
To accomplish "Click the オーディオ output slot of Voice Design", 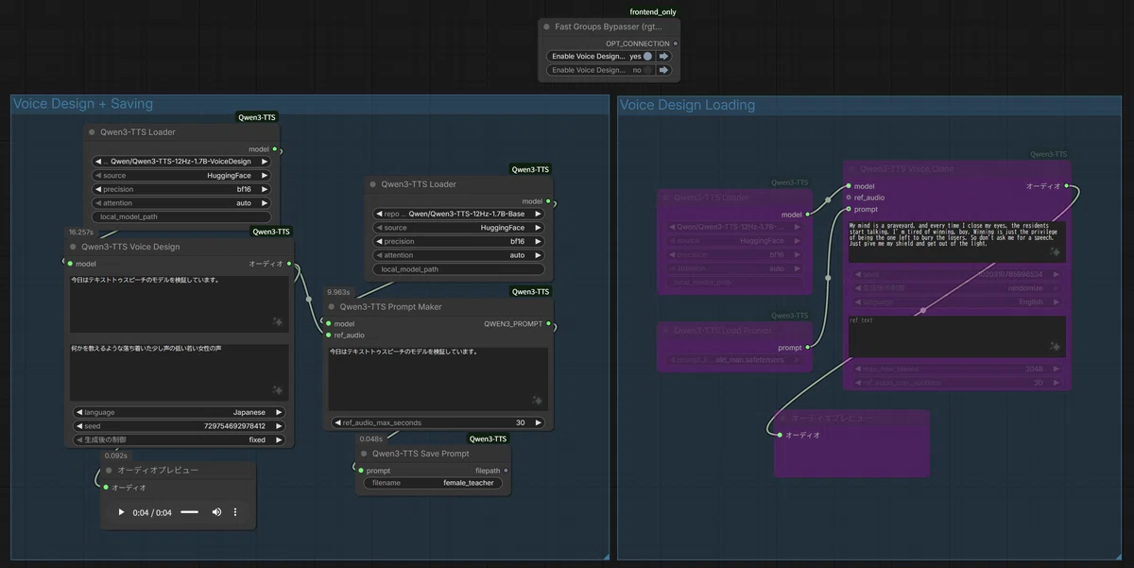I will click(290, 264).
